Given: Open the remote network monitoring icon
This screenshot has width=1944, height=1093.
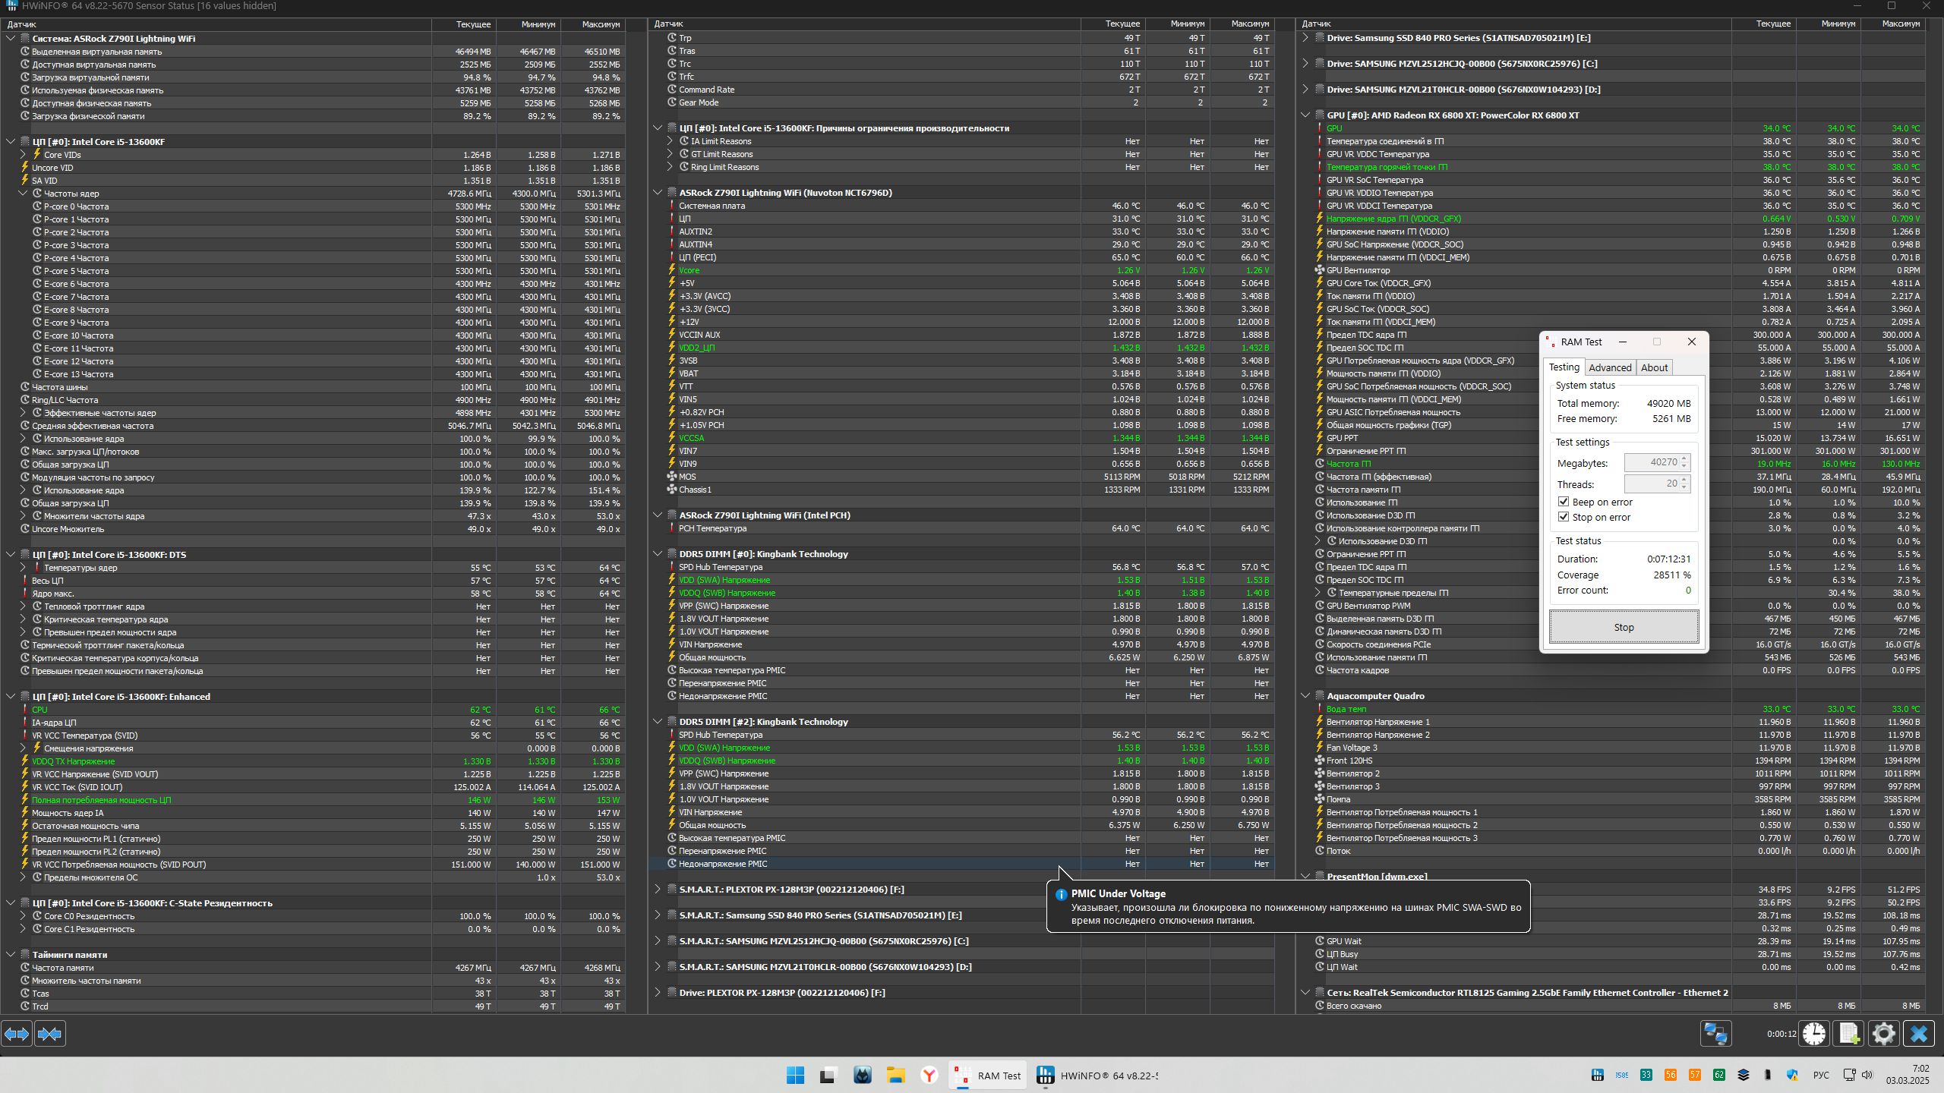Looking at the screenshot, I should [1715, 1034].
